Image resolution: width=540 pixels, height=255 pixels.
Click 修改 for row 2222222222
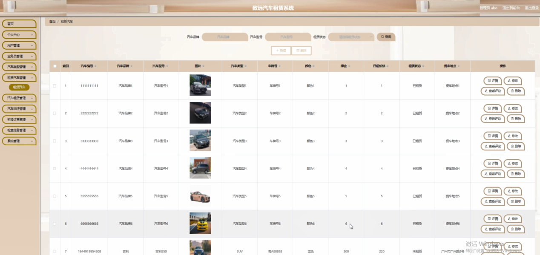513,108
